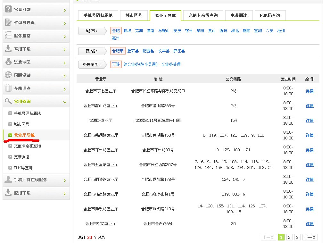Expand the 资费专区 chevron arrow
Image resolution: width=330 pixels, height=243 pixels.
click(x=65, y=63)
